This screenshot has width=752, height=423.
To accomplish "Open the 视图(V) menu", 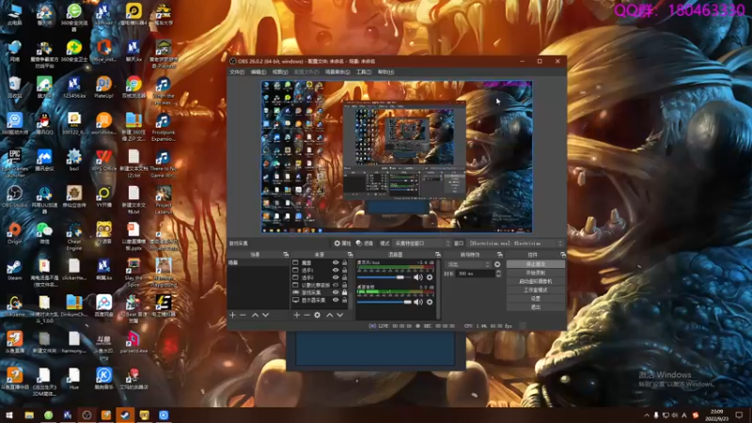I will click(x=280, y=72).
